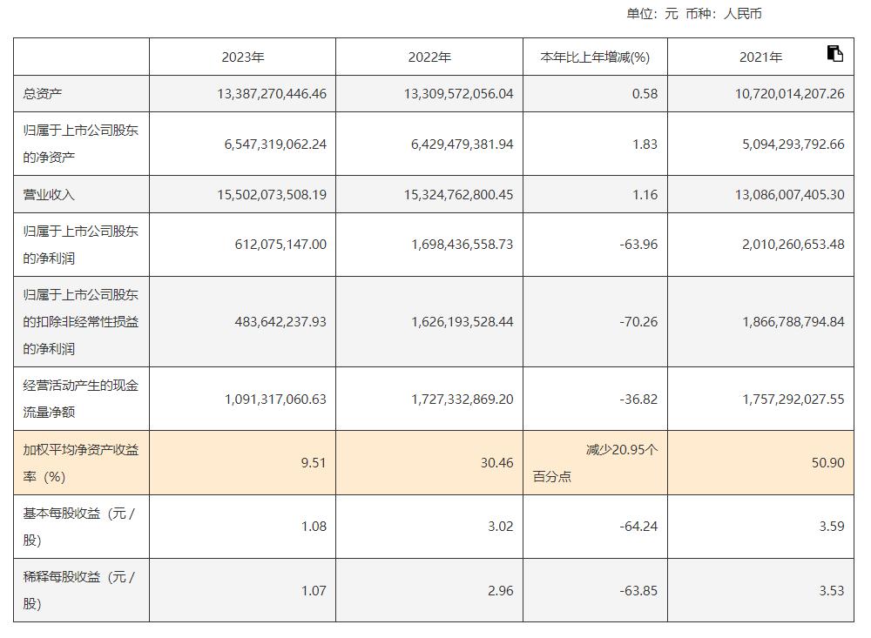Select the 营业收入 row label
This screenshot has width=871, height=638.
click(x=48, y=194)
